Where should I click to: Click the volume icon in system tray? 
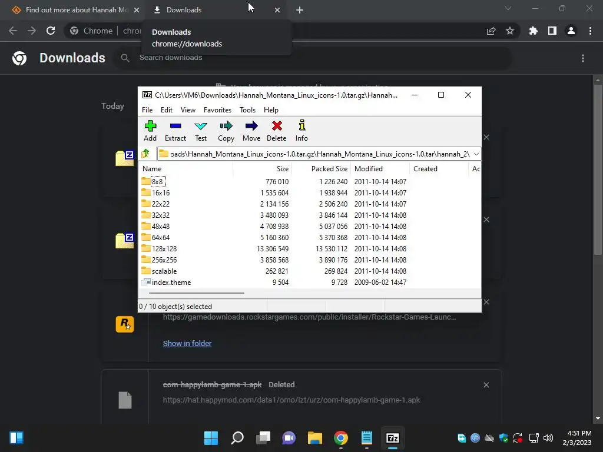(x=548, y=438)
